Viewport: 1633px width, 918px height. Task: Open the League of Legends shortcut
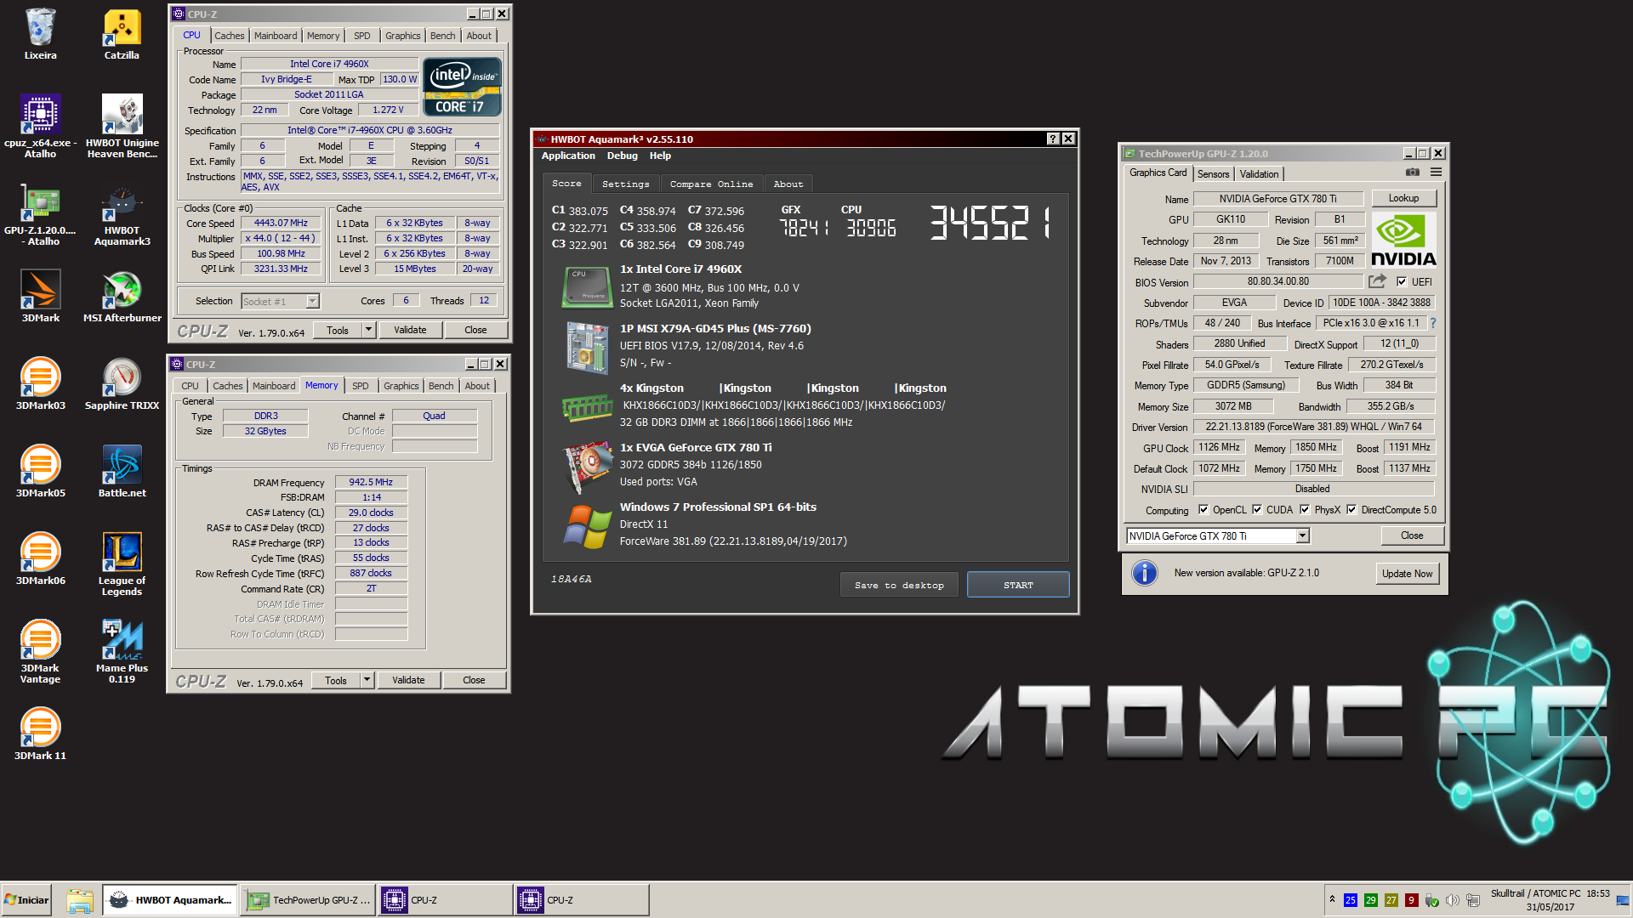pyautogui.click(x=122, y=564)
